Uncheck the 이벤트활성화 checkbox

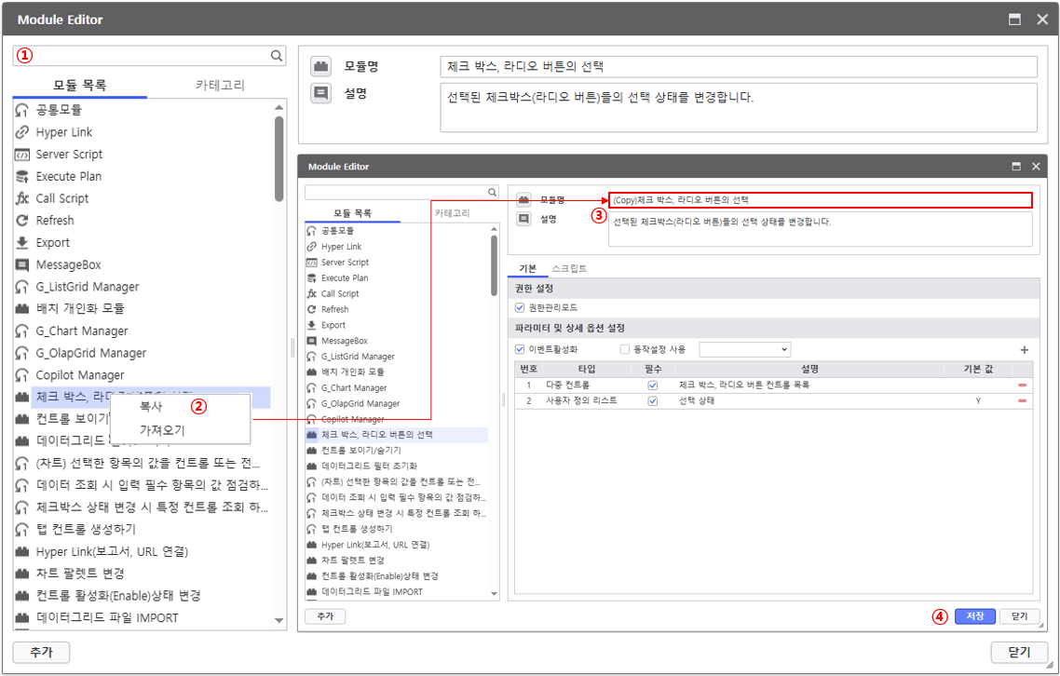coord(520,350)
